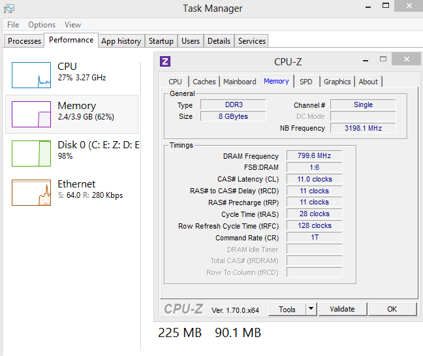The image size is (423, 356).
Task: Switch to the App history tab
Action: pyautogui.click(x=121, y=41)
